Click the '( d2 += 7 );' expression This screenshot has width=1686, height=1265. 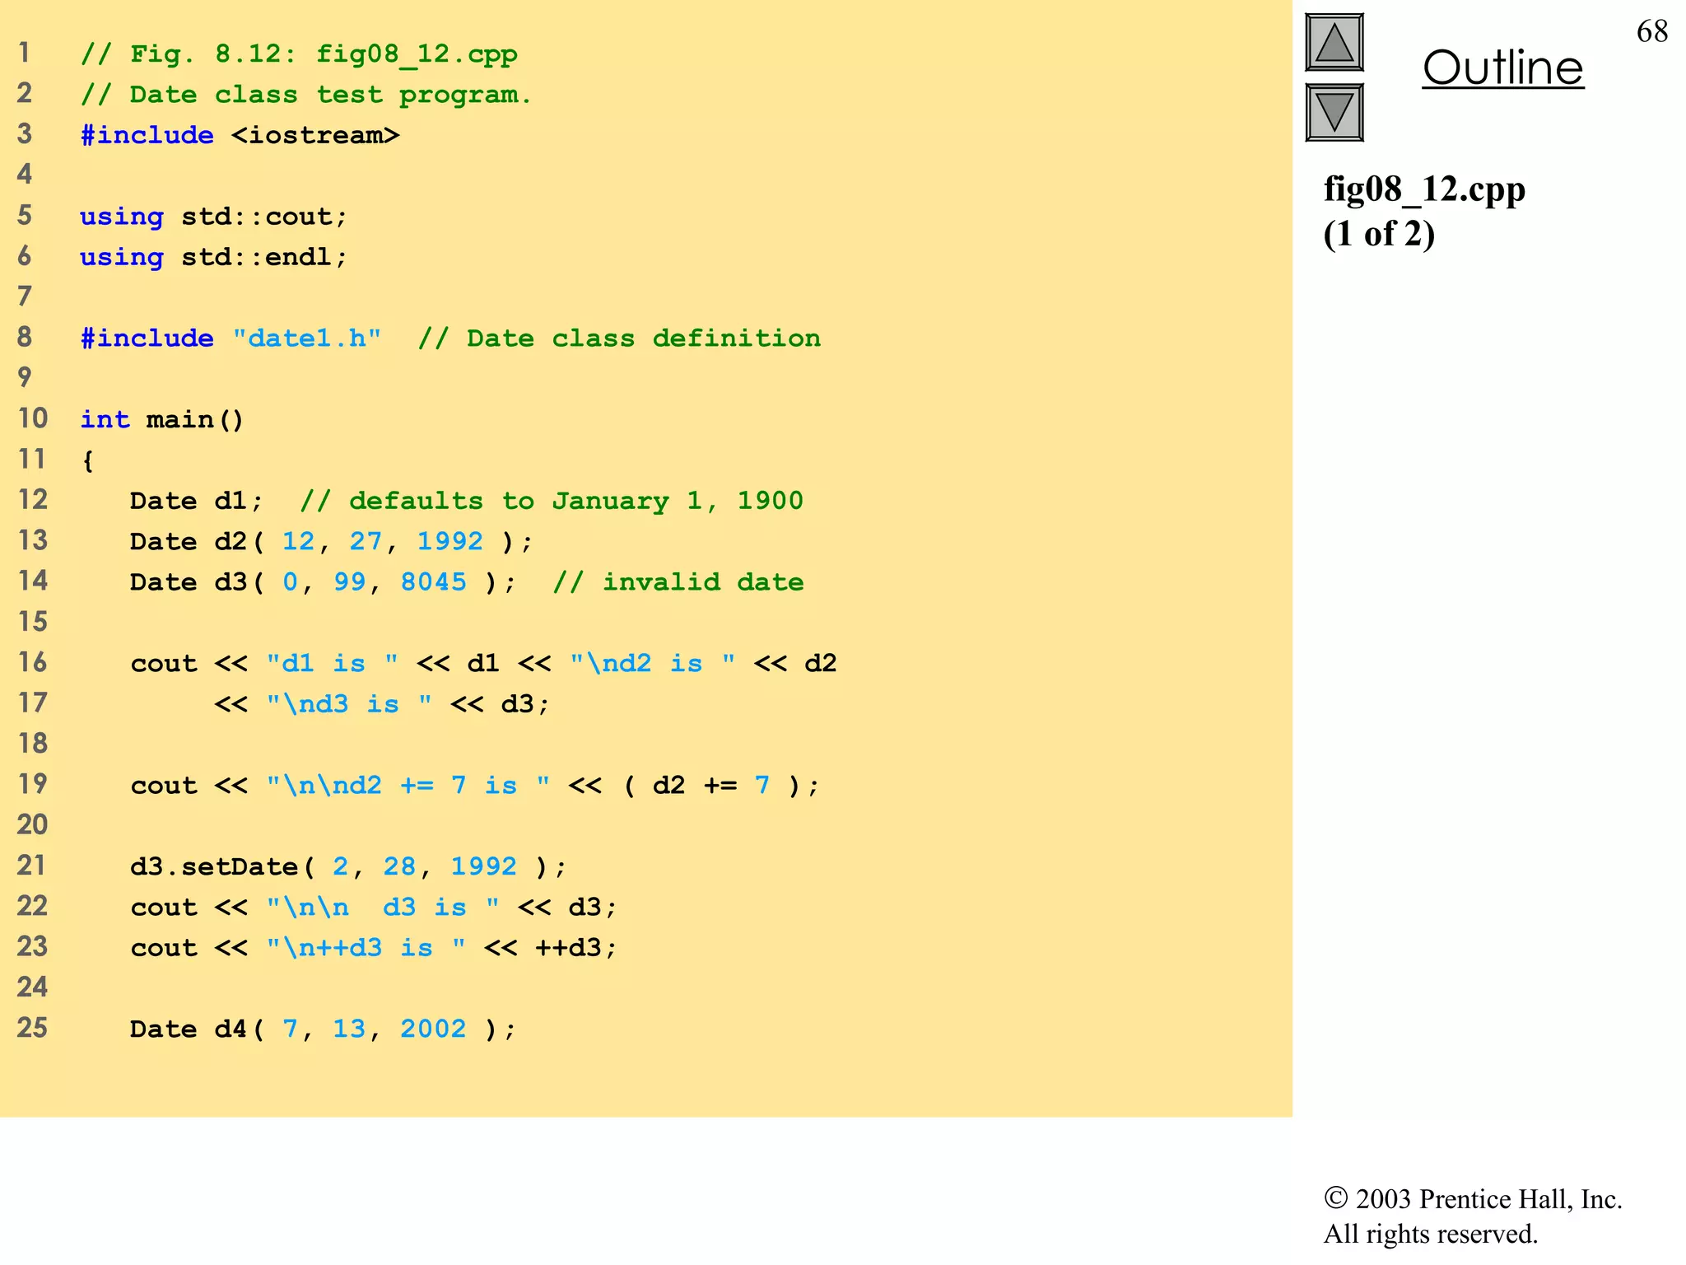pyautogui.click(x=721, y=786)
